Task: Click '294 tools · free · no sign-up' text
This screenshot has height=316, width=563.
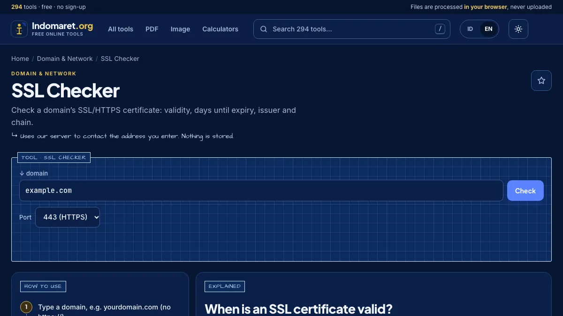Action: pyautogui.click(x=48, y=7)
